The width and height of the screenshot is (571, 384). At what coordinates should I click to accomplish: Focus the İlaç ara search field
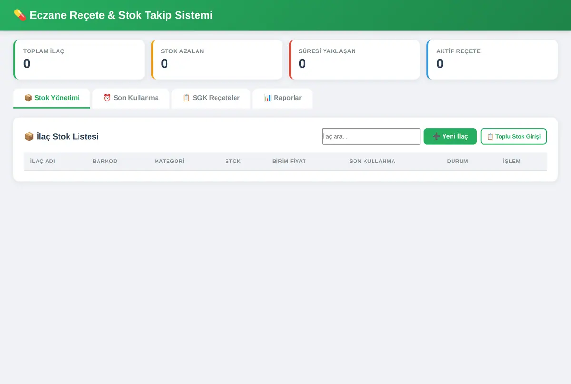pyautogui.click(x=371, y=136)
